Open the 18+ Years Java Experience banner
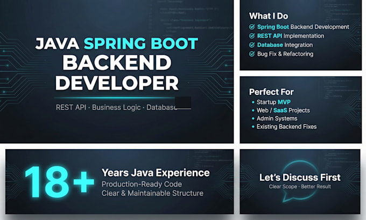This screenshot has width=366, height=220. (x=119, y=181)
